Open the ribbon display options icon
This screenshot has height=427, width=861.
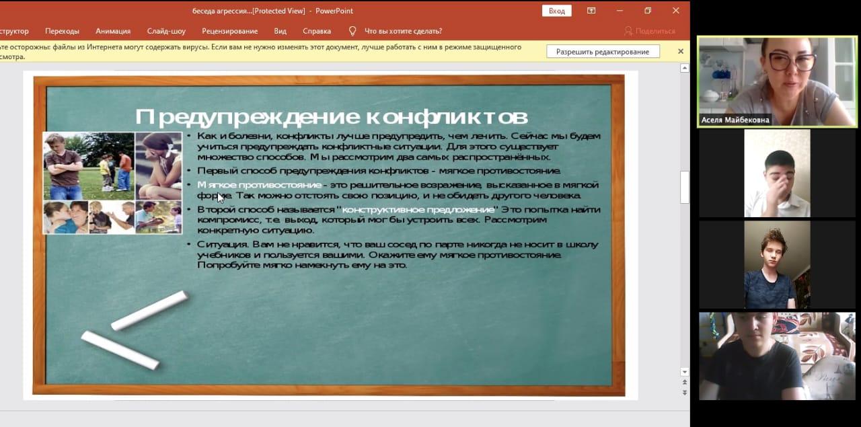click(x=591, y=11)
